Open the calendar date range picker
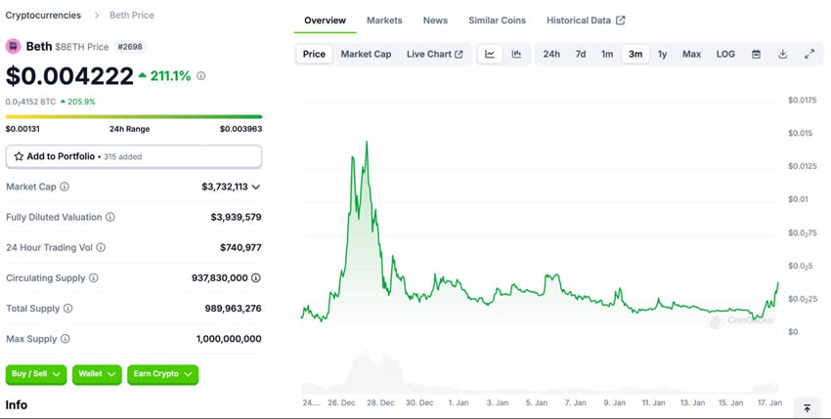The image size is (831, 419). pyautogui.click(x=756, y=54)
